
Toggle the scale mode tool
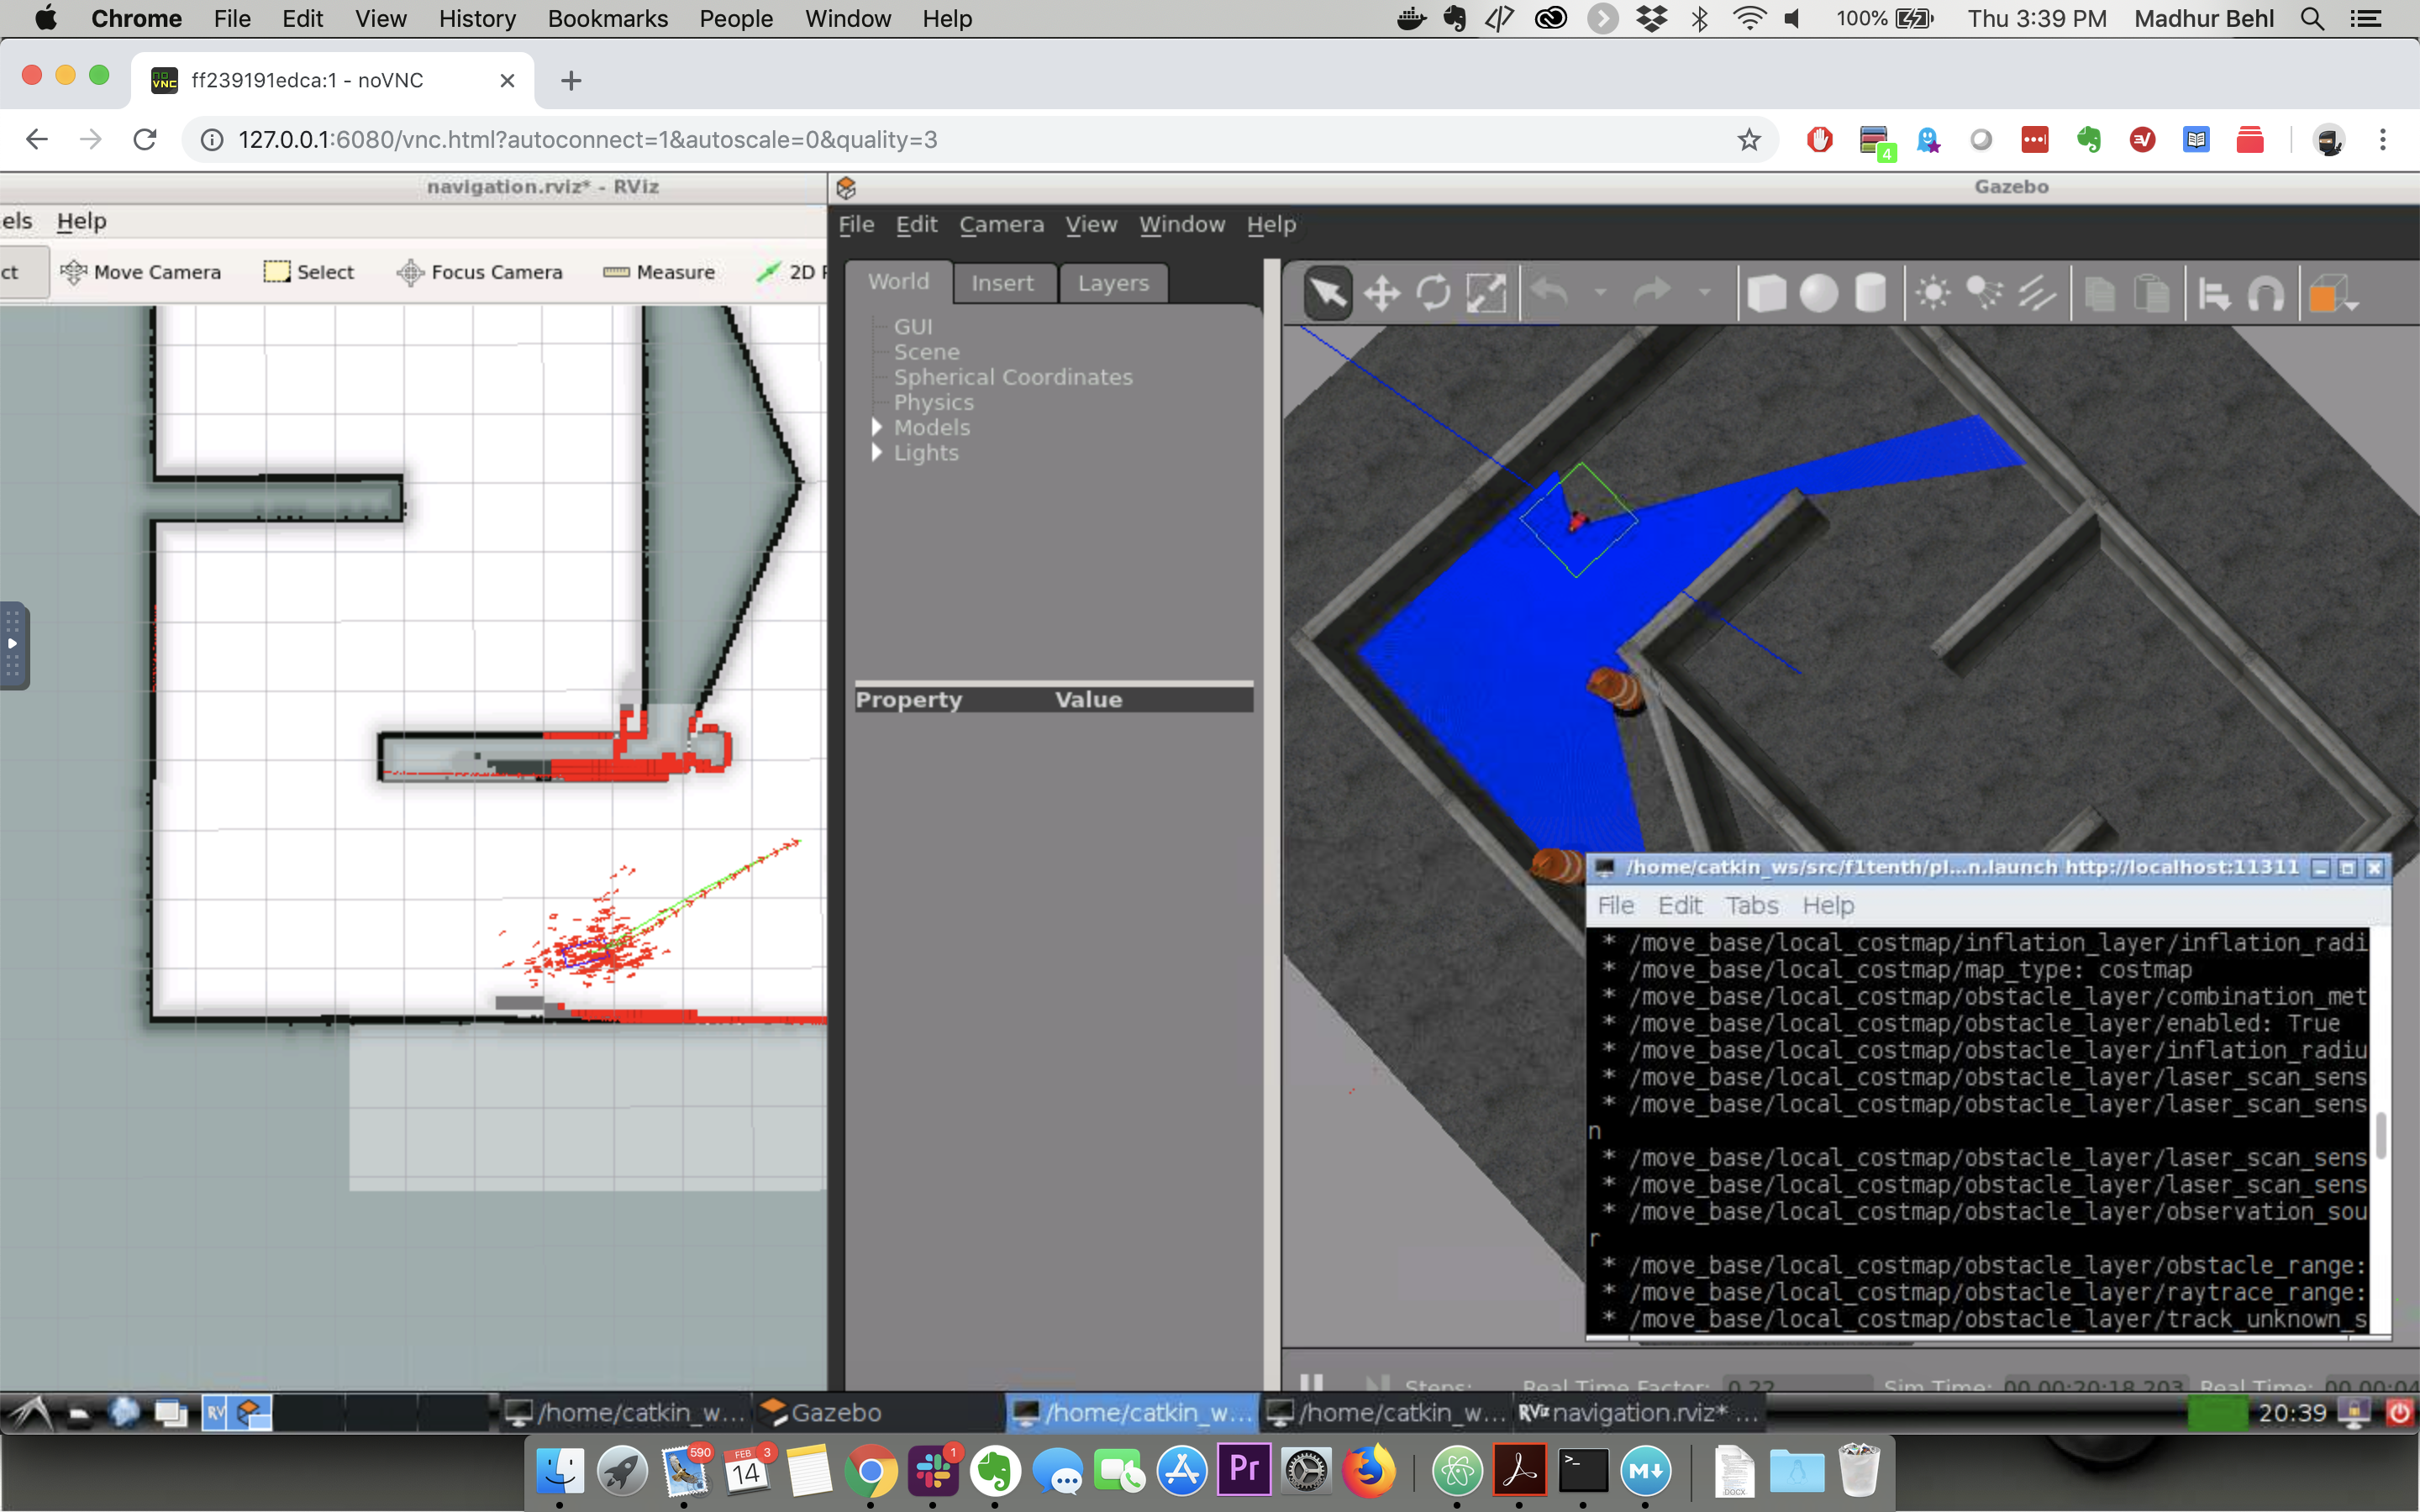[x=1486, y=294]
